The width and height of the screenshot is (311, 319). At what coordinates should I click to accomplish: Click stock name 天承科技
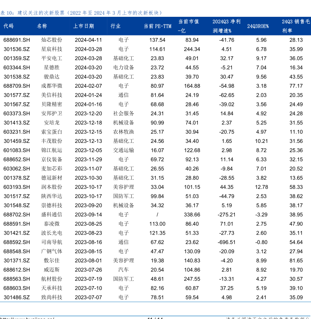pyautogui.click(x=51, y=288)
